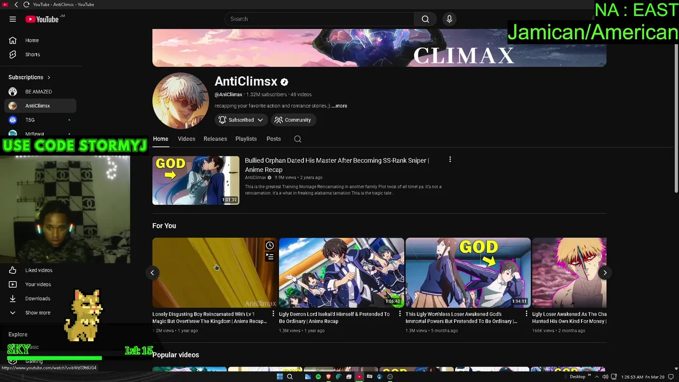Open options for Lonely Disgusting Boy video
The image size is (679, 382).
274,314
